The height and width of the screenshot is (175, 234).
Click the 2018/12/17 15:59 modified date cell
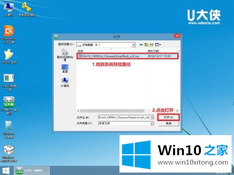pos(159,56)
